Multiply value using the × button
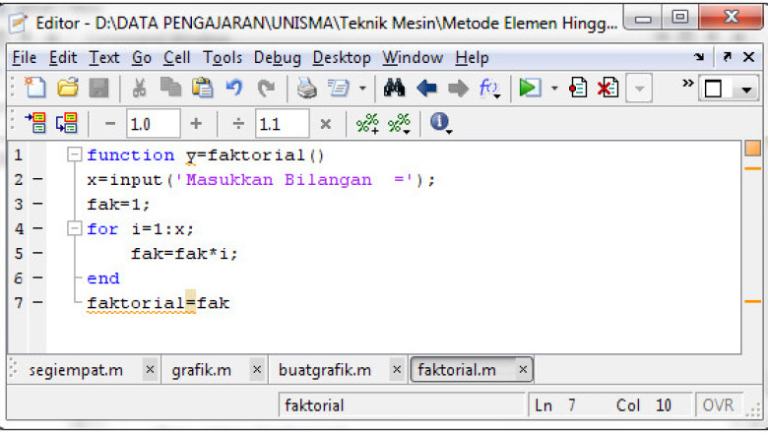Viewport: 768px width, 433px height. [326, 124]
